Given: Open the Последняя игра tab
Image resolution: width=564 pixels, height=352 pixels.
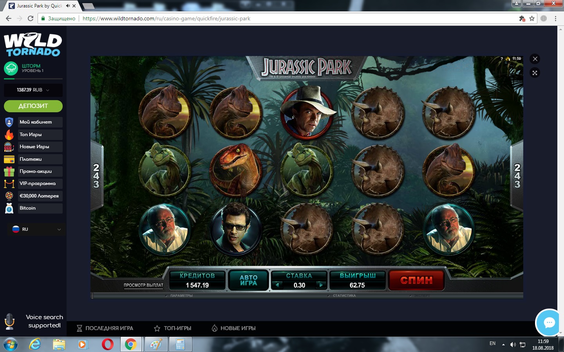Looking at the screenshot, I should click(105, 328).
